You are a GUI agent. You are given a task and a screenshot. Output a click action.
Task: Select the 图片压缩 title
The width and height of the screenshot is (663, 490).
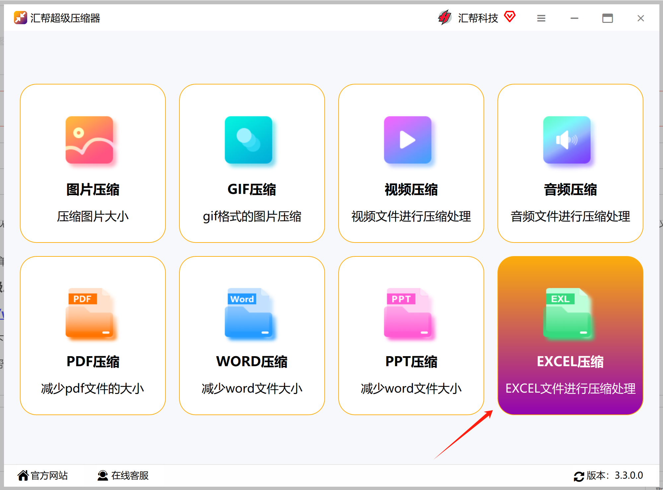(x=93, y=190)
